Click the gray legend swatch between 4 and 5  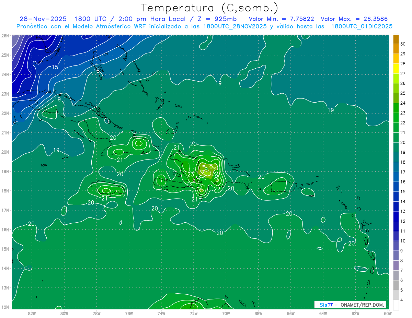click(396, 295)
